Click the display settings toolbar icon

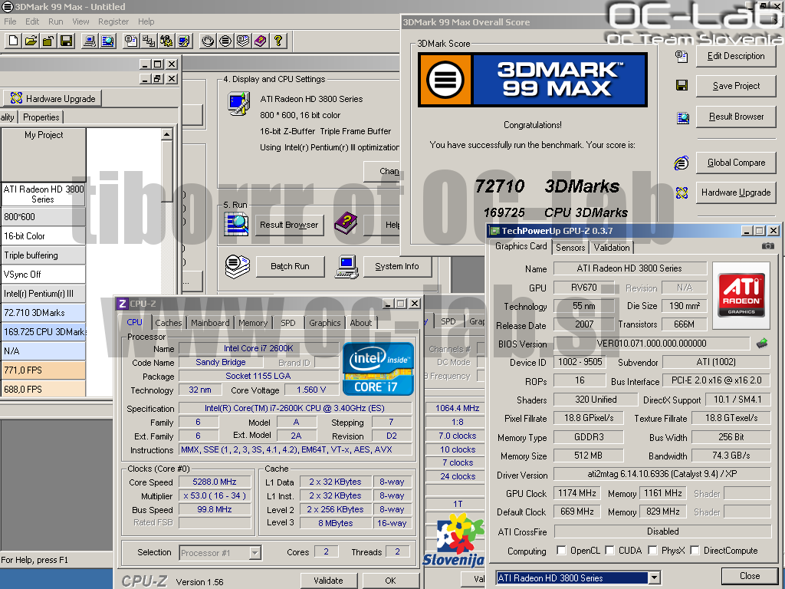pyautogui.click(x=184, y=41)
